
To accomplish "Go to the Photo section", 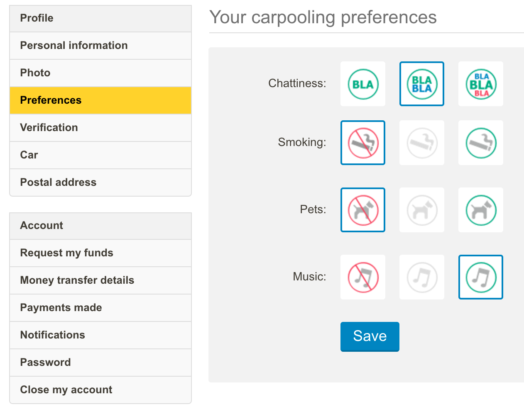I will pos(35,73).
